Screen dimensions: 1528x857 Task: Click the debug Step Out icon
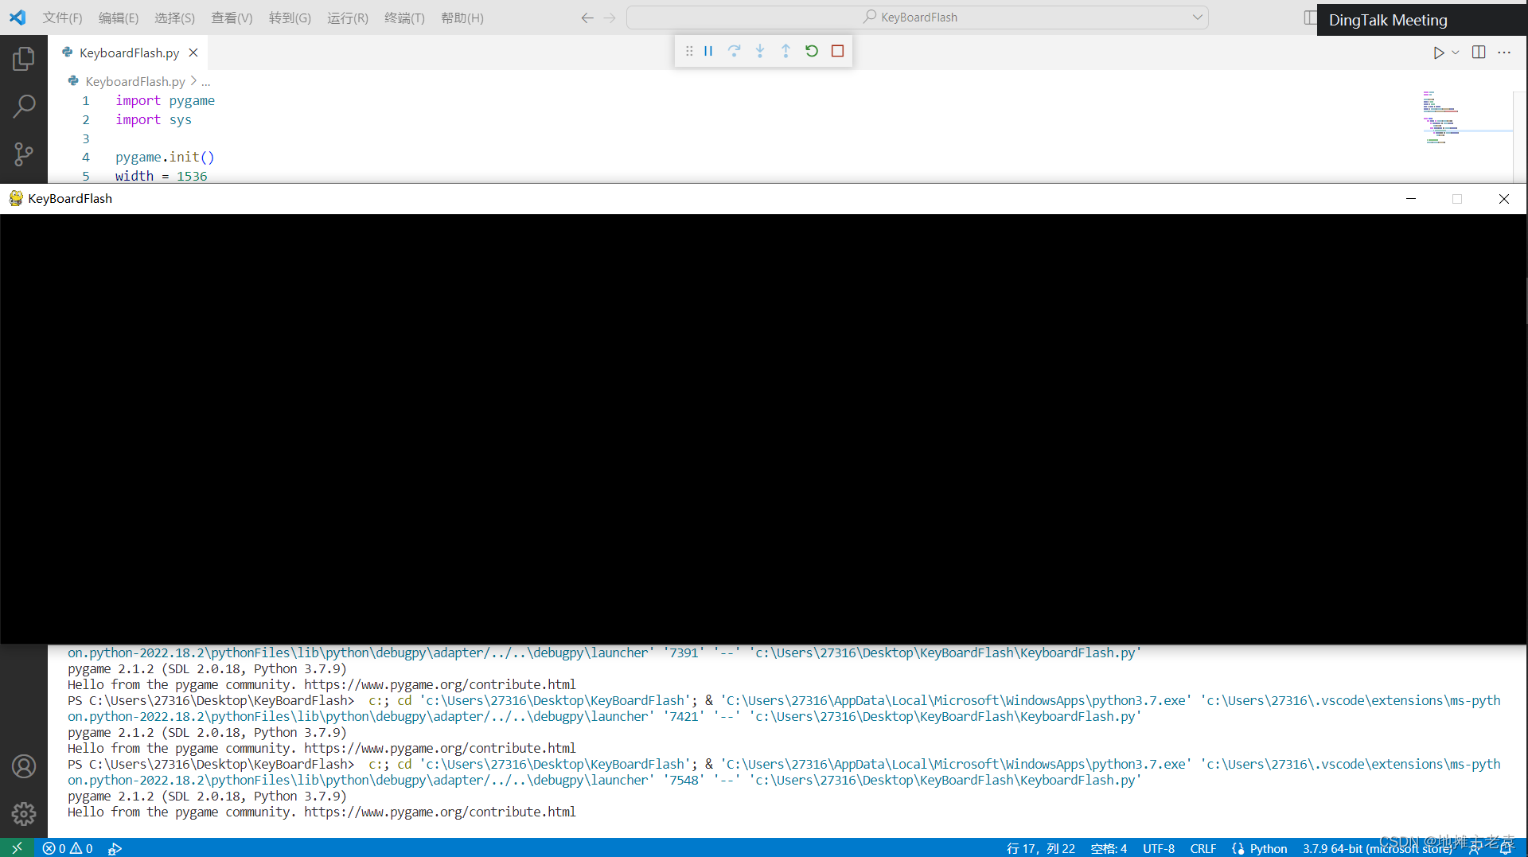(785, 51)
